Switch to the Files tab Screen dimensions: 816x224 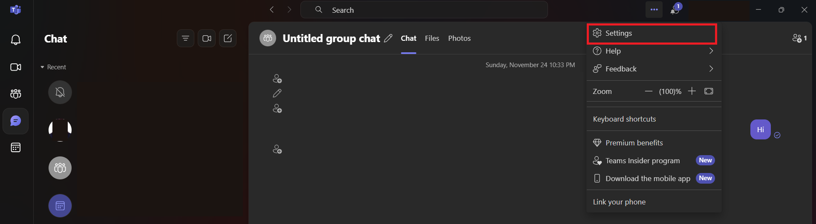432,38
